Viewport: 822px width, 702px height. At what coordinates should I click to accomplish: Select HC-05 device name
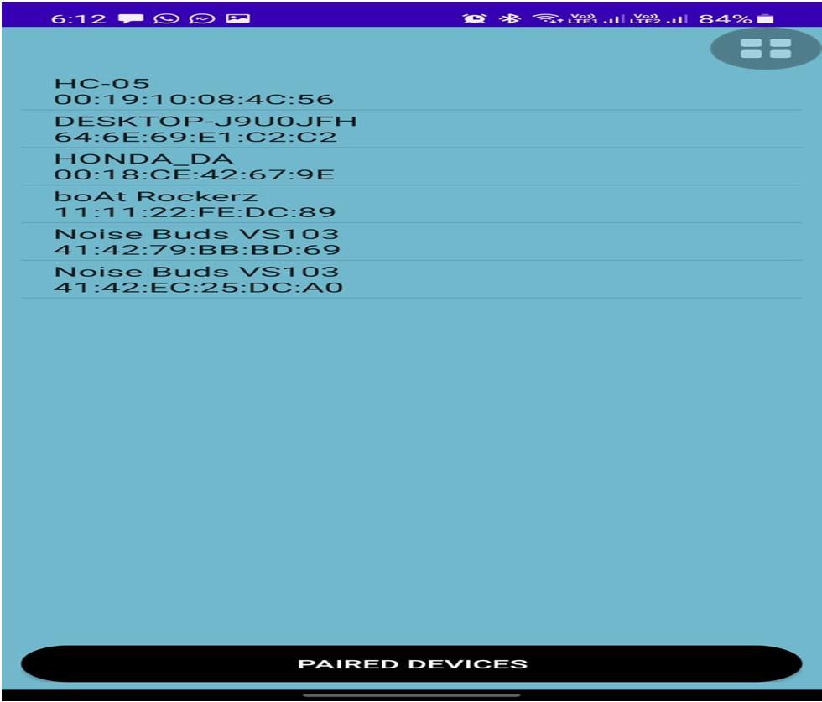tap(101, 83)
